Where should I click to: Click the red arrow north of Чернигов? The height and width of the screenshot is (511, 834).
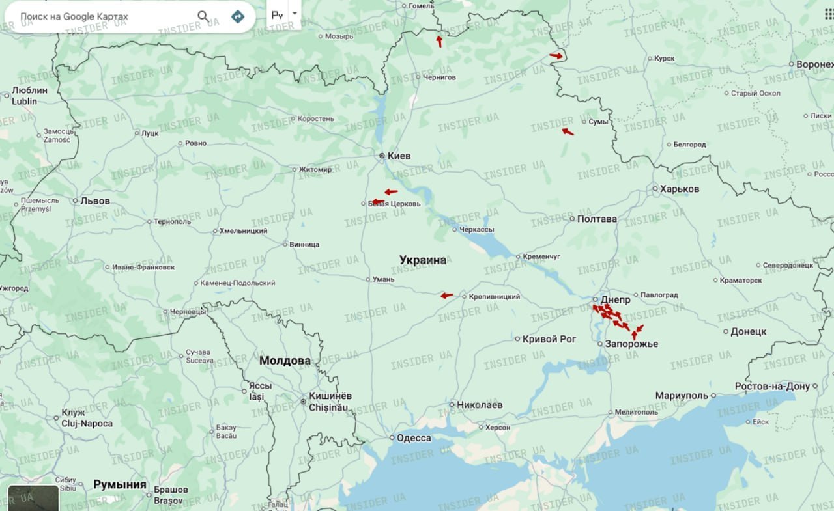pyautogui.click(x=439, y=41)
